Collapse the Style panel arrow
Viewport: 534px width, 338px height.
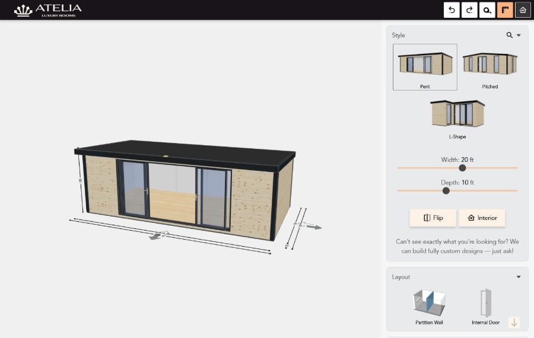click(519, 35)
